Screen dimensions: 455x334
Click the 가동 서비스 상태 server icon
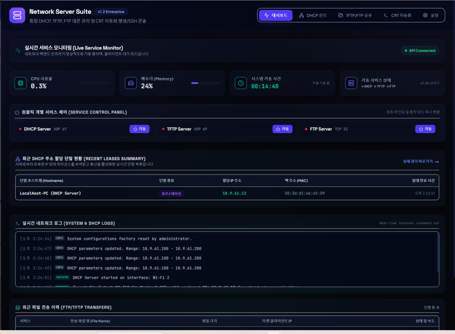click(351, 83)
